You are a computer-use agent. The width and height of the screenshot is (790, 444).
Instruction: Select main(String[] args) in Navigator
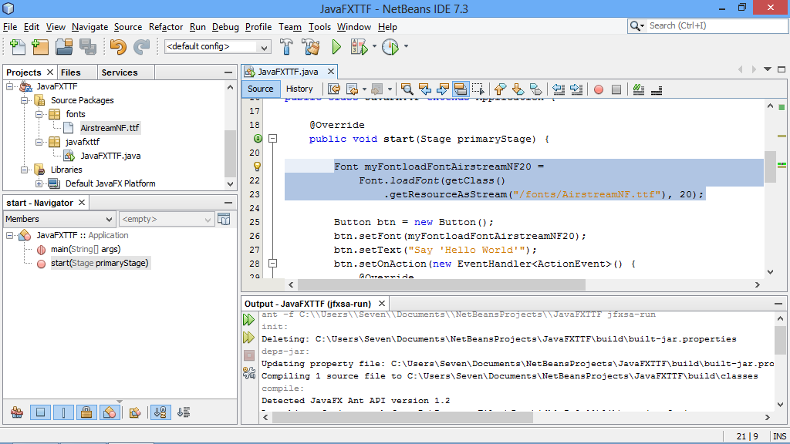pos(85,249)
